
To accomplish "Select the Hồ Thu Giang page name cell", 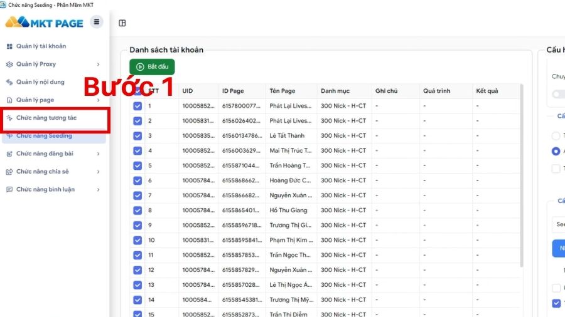I will click(x=288, y=210).
